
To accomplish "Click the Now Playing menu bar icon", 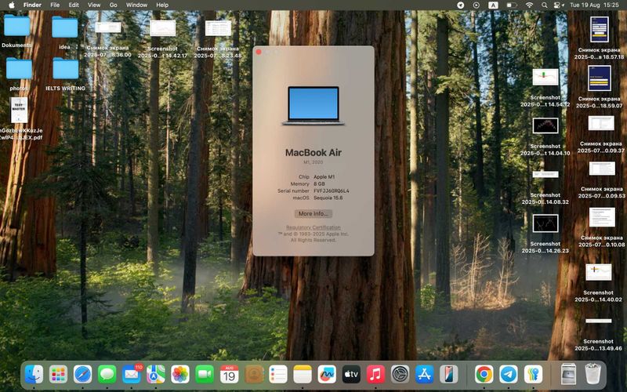I will (476, 5).
